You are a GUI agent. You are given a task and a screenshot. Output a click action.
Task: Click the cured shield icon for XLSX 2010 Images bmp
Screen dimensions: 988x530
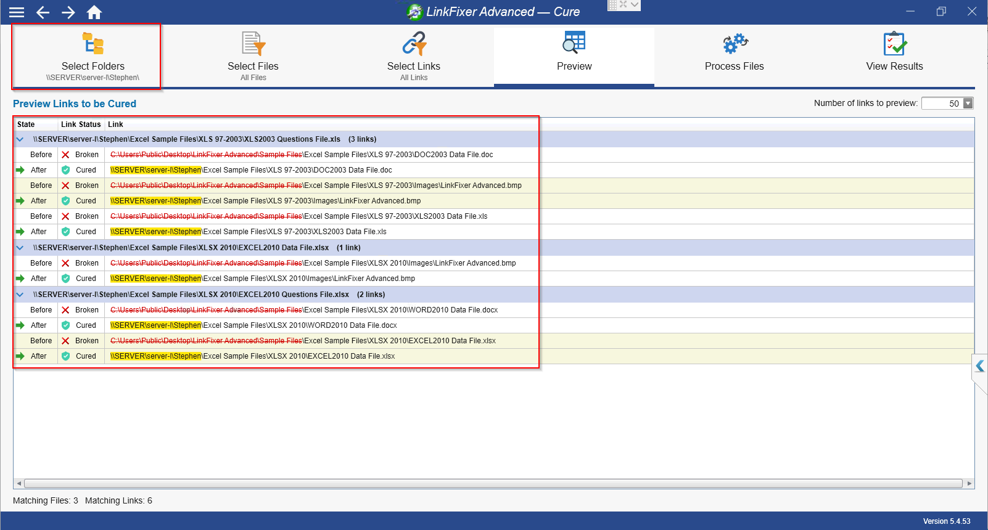pyautogui.click(x=65, y=279)
